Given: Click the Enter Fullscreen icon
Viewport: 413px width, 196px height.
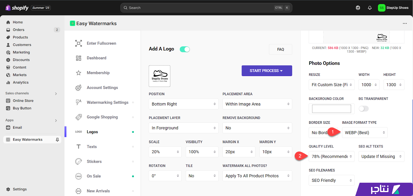Looking at the screenshot, I should point(78,43).
